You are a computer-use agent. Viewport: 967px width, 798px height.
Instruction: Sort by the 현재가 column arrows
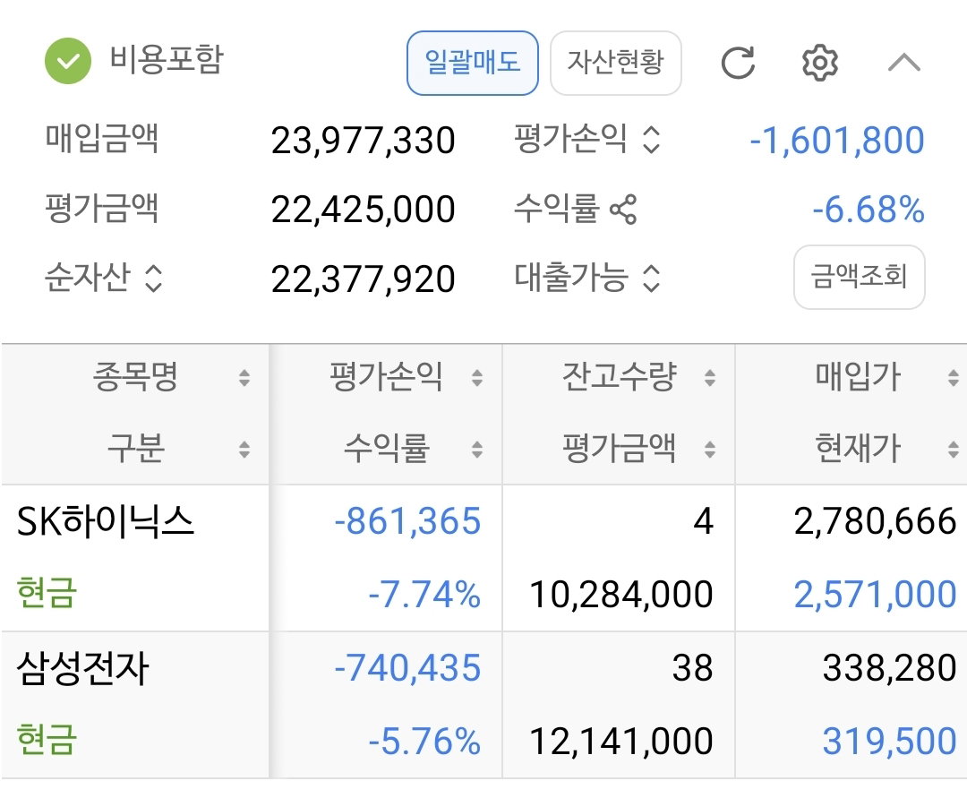(954, 449)
